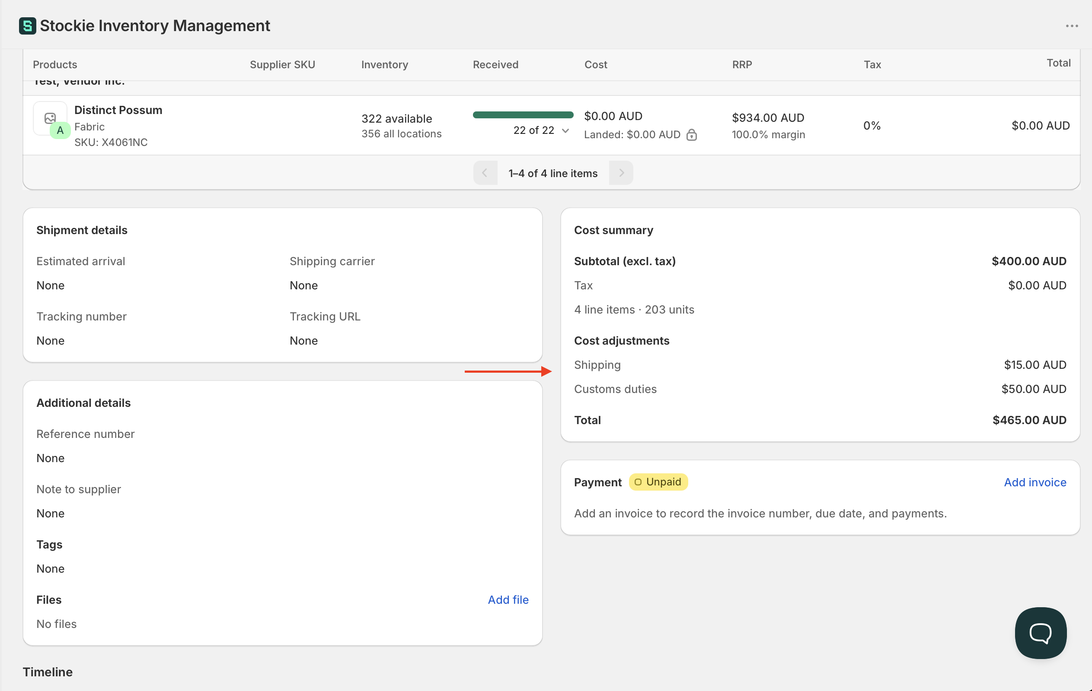
Task: Click the Reference number label
Action: [85, 434]
